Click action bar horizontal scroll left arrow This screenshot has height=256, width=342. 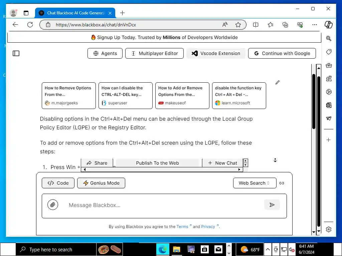(84, 170)
